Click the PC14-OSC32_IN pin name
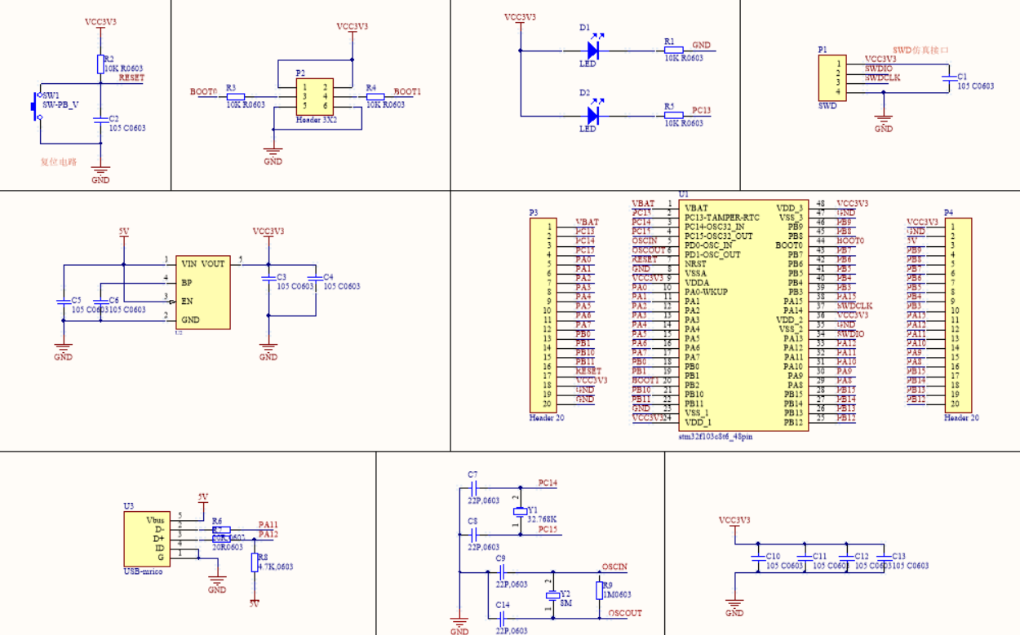Viewport: 1020px width, 635px height. coord(715,227)
